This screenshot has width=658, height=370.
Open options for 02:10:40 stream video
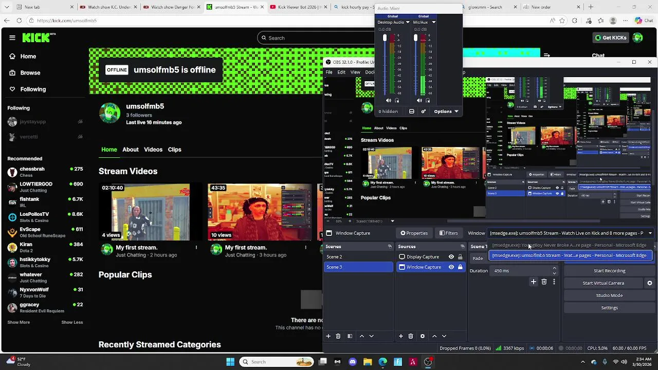click(196, 248)
